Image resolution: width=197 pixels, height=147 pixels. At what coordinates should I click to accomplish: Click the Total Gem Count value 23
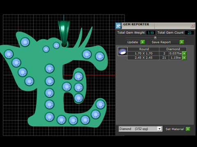189,33
